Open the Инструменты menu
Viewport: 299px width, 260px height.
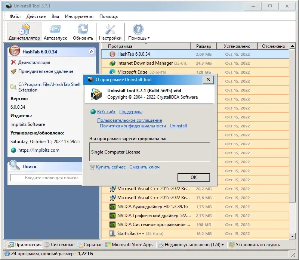[79, 16]
